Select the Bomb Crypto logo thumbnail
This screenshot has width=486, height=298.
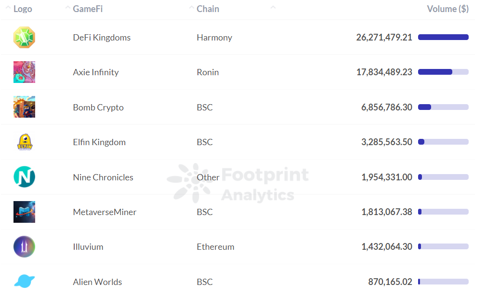tap(24, 107)
